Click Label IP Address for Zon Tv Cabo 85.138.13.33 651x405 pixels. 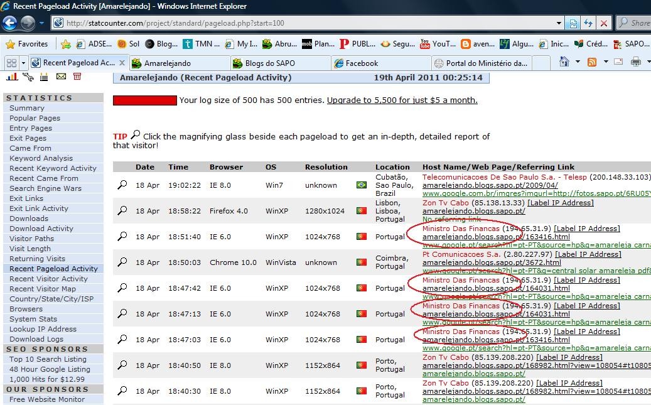(561, 203)
